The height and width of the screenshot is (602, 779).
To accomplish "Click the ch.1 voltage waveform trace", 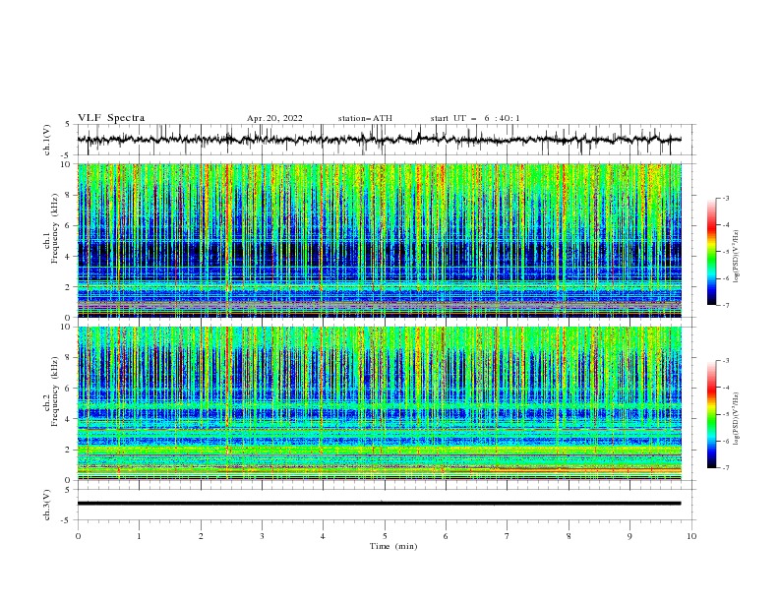I will [x=379, y=139].
